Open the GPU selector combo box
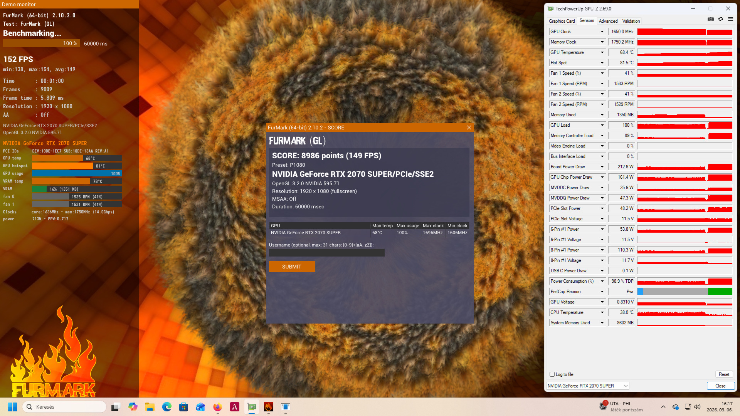The image size is (740, 416). [588, 386]
